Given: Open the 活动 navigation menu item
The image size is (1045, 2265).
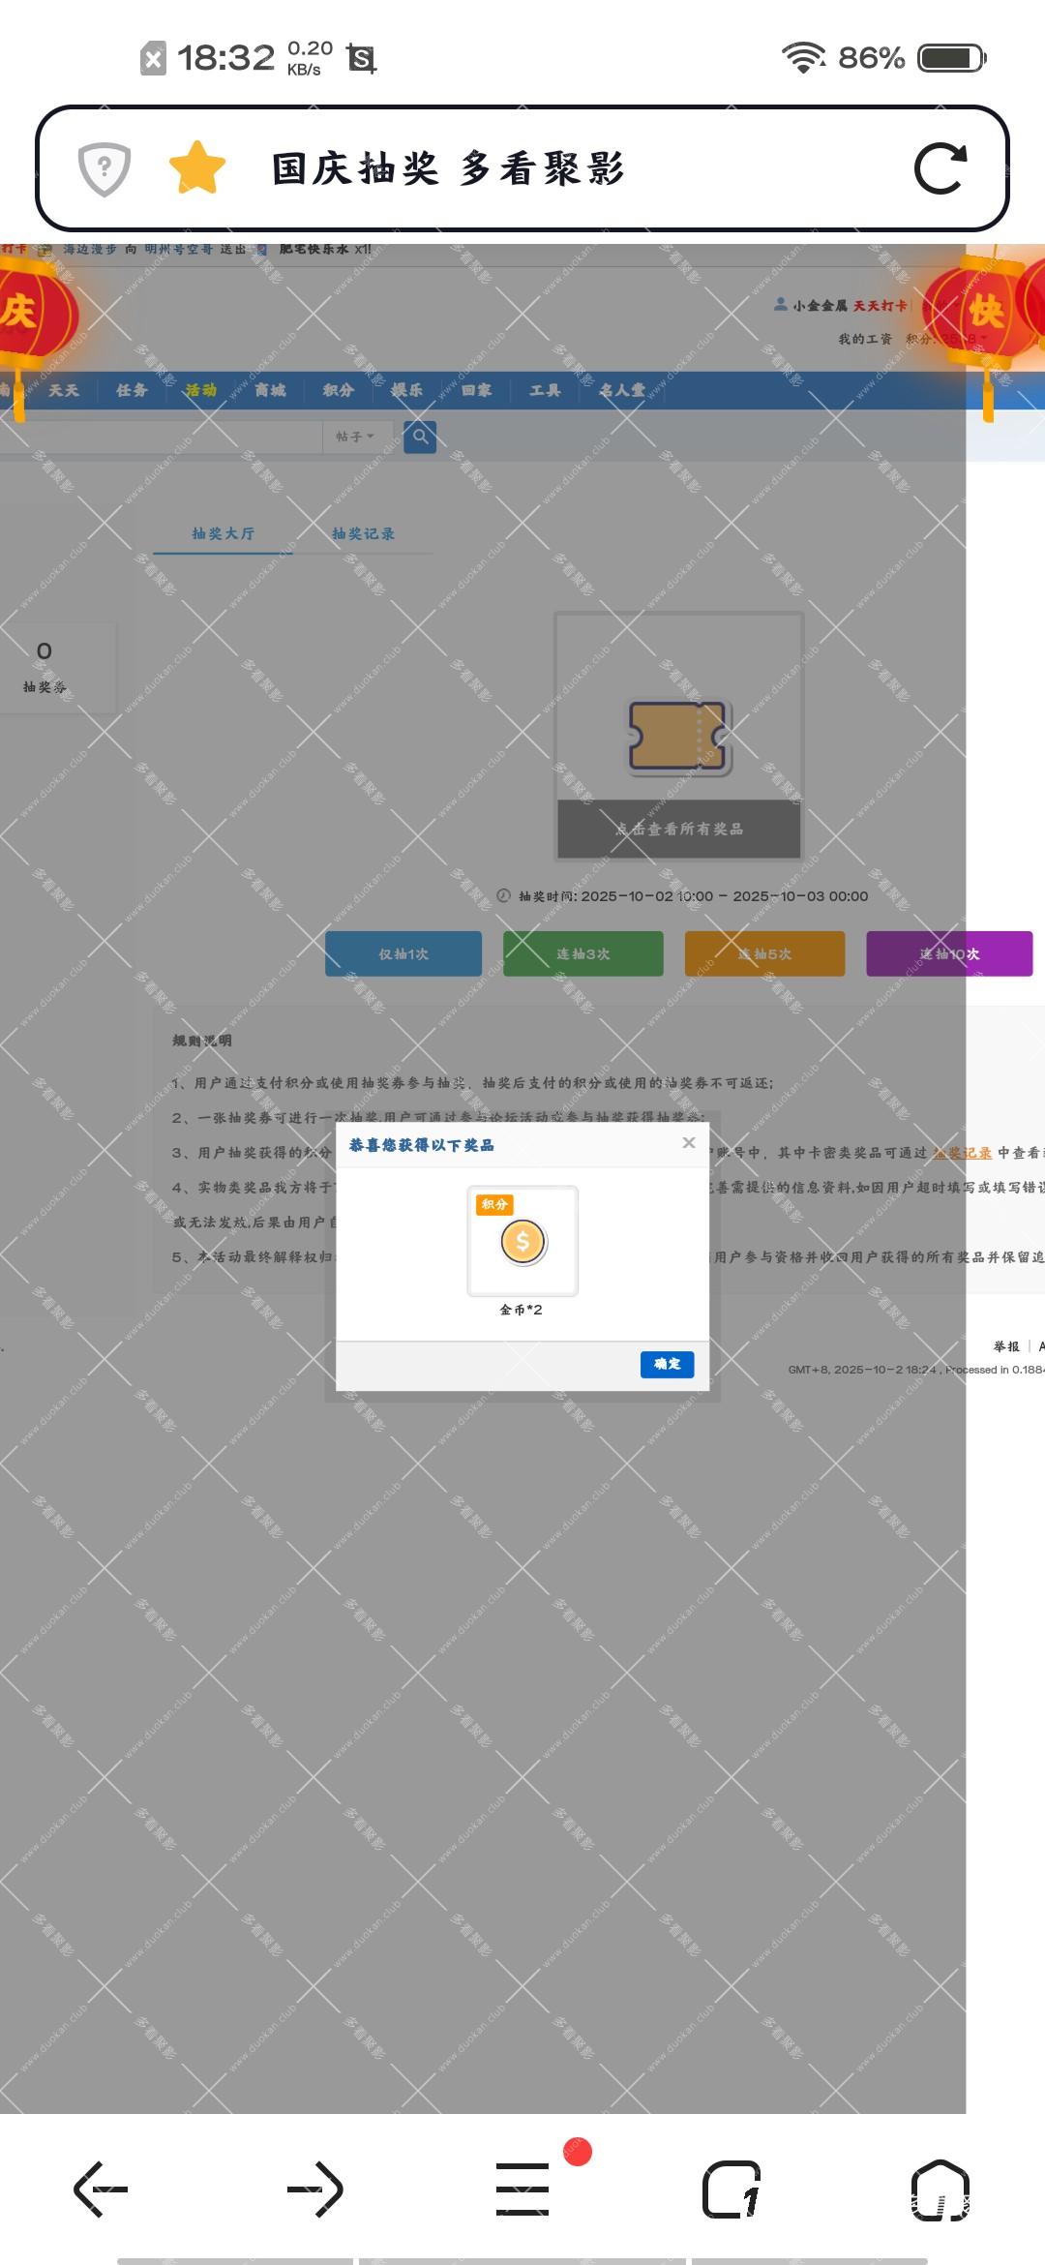Looking at the screenshot, I should tap(200, 390).
